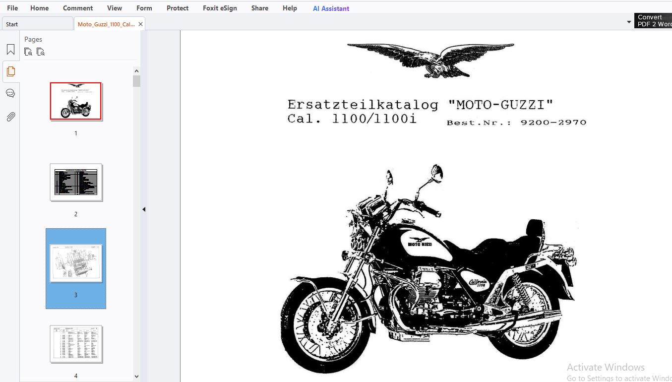Open the Comment ribbon tab
The width and height of the screenshot is (672, 382).
tap(78, 8)
